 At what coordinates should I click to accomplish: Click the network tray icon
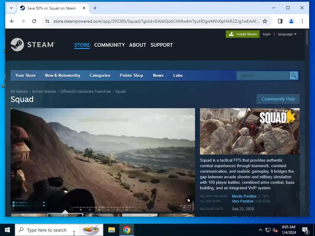click(268, 230)
